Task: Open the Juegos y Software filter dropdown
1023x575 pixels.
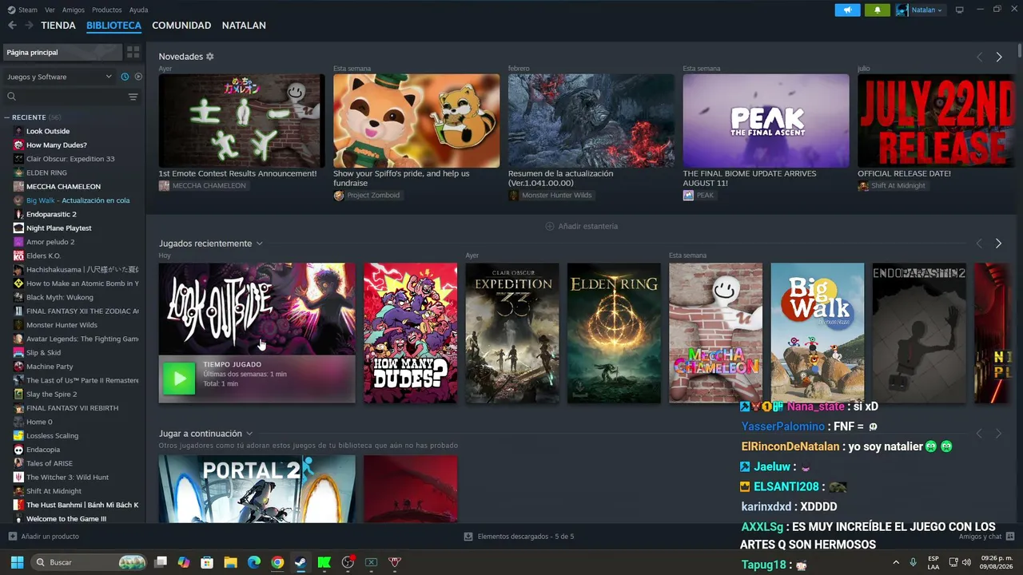Action: pyautogui.click(x=60, y=77)
